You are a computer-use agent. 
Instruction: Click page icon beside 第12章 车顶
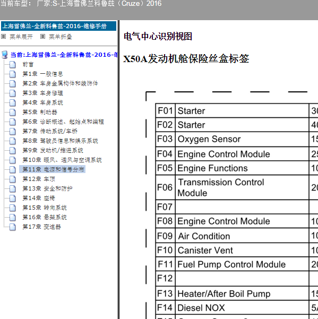tap(13, 179)
